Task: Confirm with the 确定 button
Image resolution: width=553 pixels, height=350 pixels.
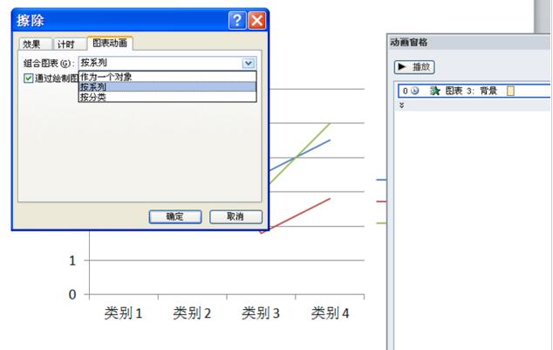Action: tap(175, 216)
